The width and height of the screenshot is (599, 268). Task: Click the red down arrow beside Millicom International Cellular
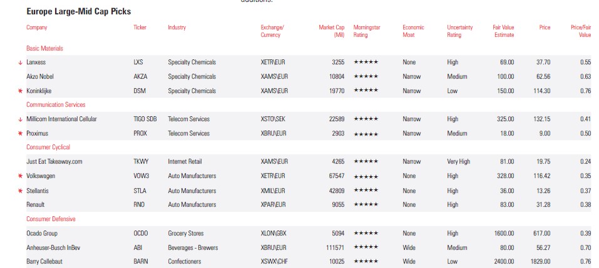click(x=20, y=119)
